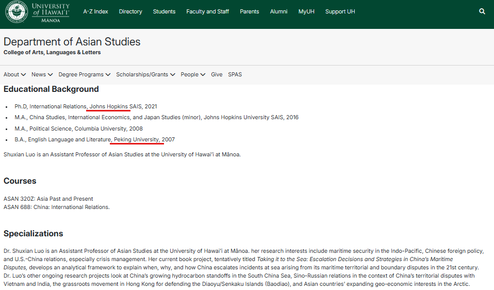The height and width of the screenshot is (290, 494).
Task: Click the M.A., China Studies entry
Action: [156, 117]
